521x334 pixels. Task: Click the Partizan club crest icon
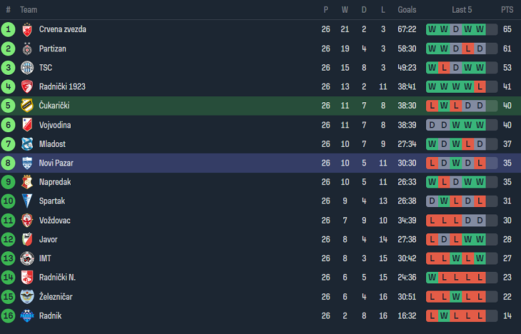[x=27, y=49]
